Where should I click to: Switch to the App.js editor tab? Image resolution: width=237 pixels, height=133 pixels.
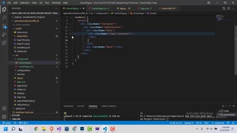pos(123,8)
